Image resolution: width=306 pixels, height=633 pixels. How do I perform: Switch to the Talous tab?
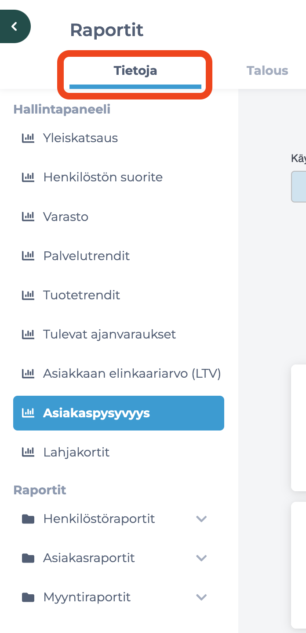coord(267,71)
